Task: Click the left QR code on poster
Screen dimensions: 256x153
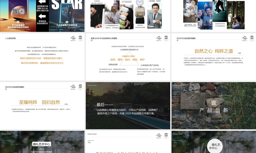Action: [x=15, y=11]
